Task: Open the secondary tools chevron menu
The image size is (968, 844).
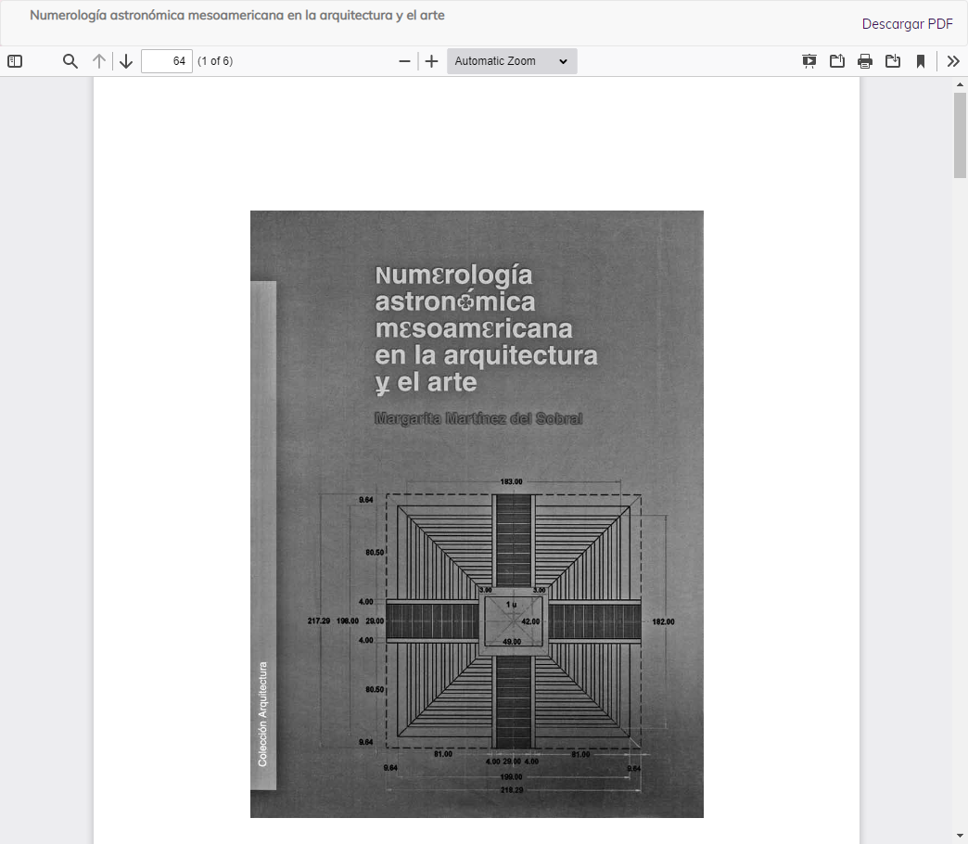Action: (953, 61)
